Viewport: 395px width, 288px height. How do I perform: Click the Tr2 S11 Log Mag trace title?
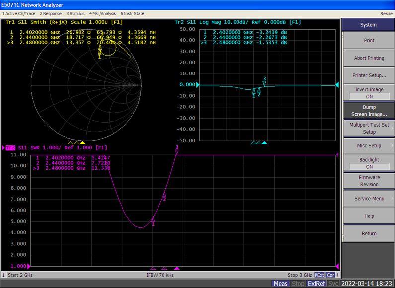[x=238, y=22]
